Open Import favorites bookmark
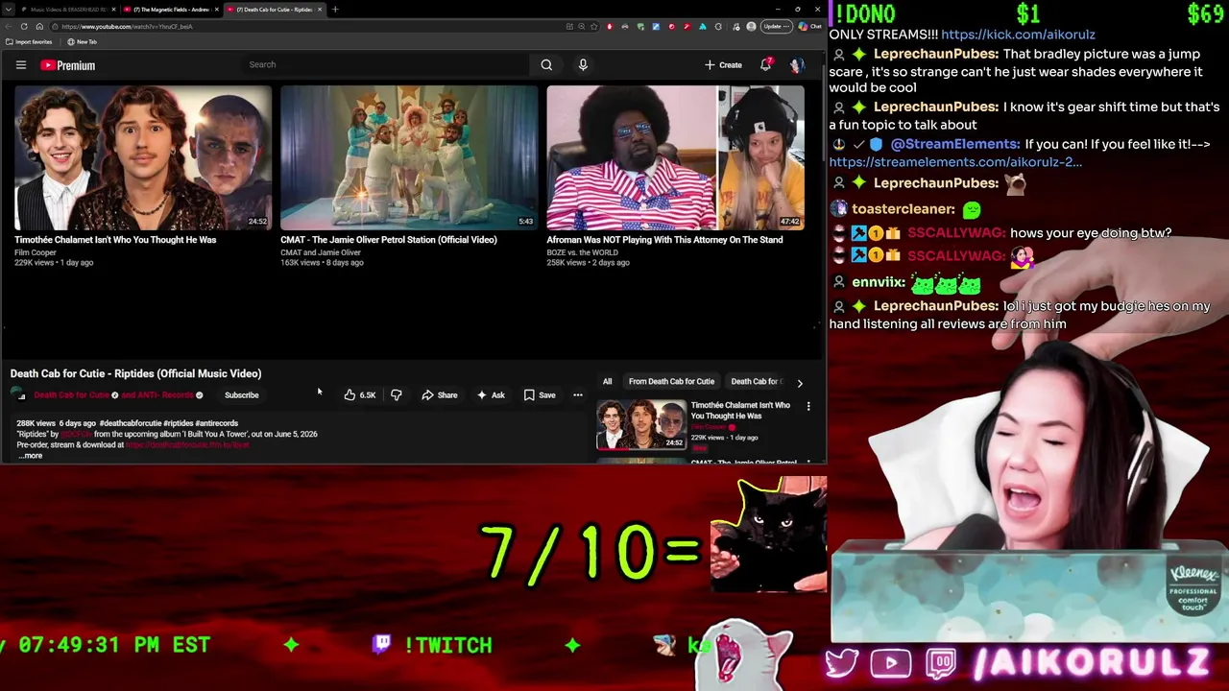 point(29,42)
